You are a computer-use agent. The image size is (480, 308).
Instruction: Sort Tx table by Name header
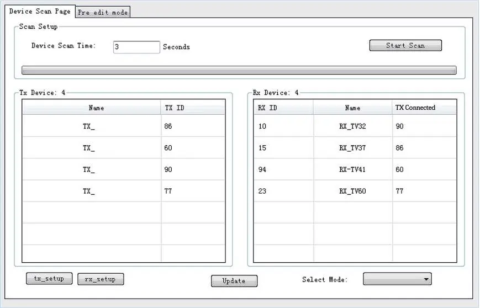pos(92,108)
